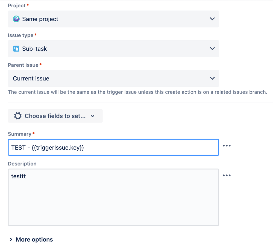The width and height of the screenshot is (273, 247).
Task: Click the Sub-task issue type icon
Action: point(16,49)
